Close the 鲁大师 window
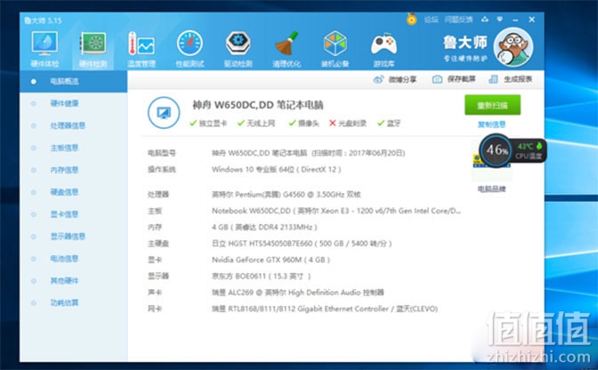 click(x=531, y=20)
